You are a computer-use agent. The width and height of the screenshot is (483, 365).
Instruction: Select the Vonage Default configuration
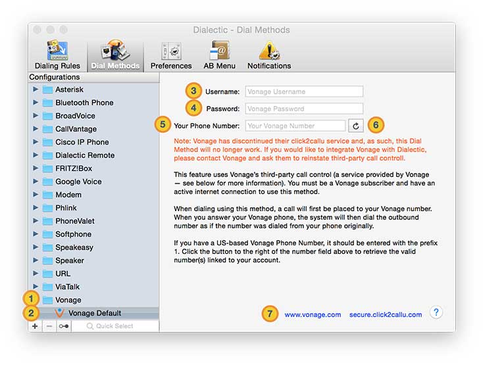click(x=93, y=313)
